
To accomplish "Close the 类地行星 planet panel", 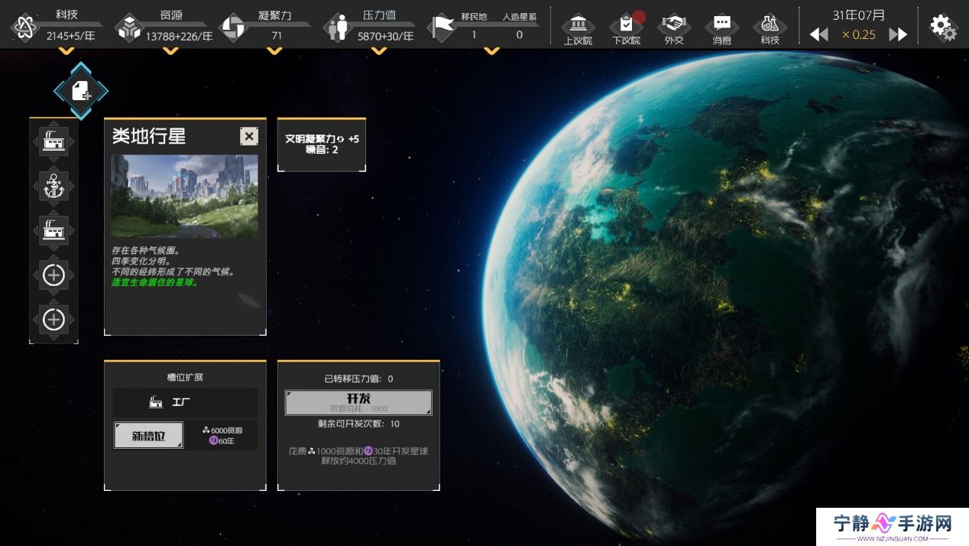I will click(248, 136).
